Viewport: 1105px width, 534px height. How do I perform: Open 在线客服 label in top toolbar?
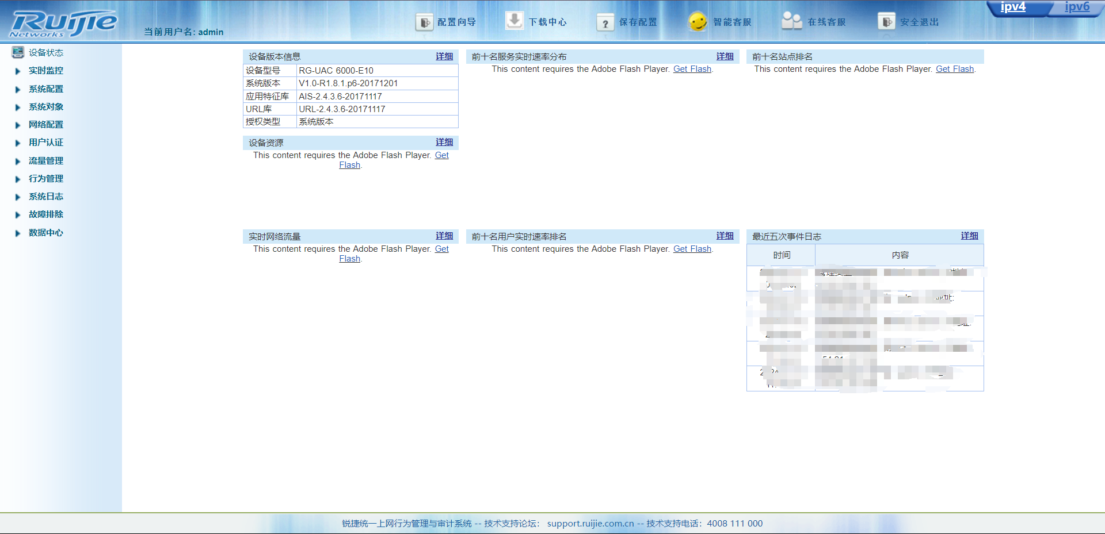(x=826, y=22)
